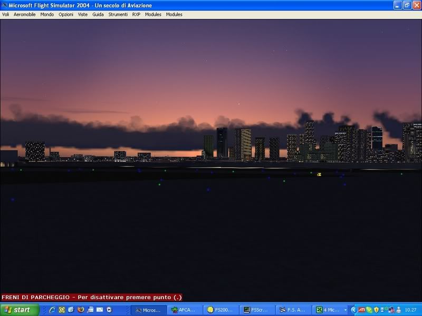
Task: Click the taskbar clock showing 10.27
Action: pyautogui.click(x=411, y=310)
